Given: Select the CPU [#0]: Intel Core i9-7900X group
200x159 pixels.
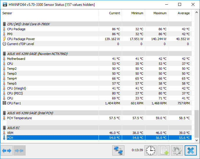Looking at the screenshot, I should [x=96, y=24].
